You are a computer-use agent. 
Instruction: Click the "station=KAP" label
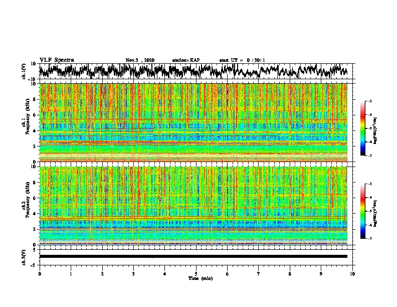185,60
